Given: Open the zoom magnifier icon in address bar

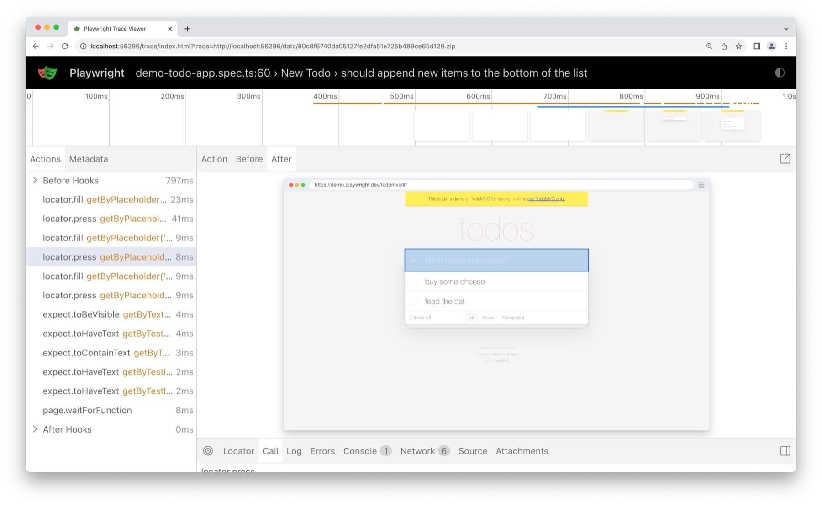Looking at the screenshot, I should point(709,46).
